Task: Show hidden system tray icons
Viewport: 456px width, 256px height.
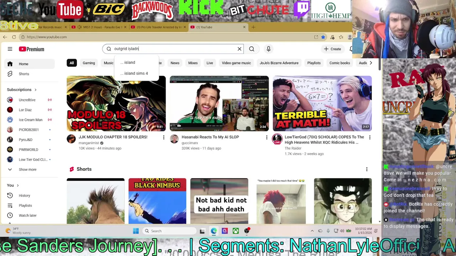Action: click(312, 231)
